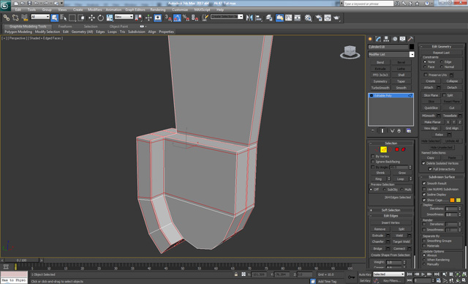The height and width of the screenshot is (284, 468).
Task: Open the Rendering menu
Action: (x=158, y=10)
